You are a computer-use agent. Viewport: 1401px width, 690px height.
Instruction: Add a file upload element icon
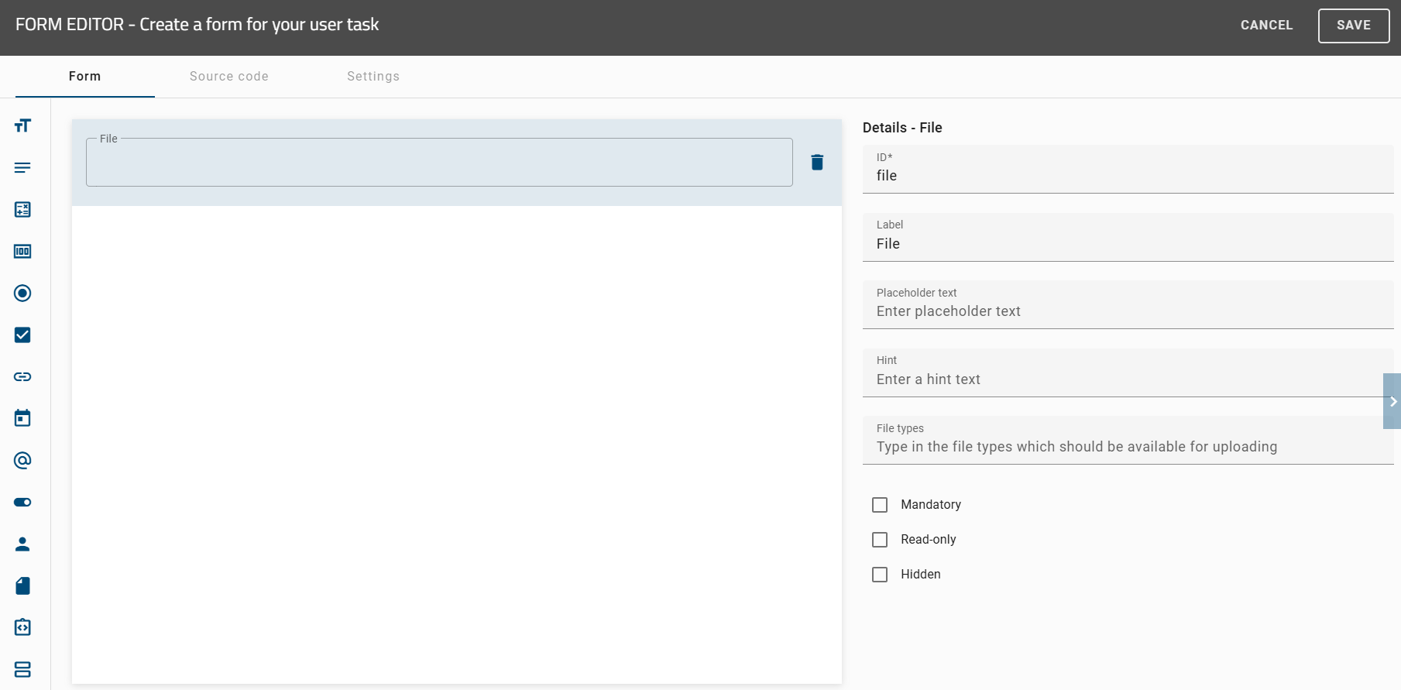(22, 585)
